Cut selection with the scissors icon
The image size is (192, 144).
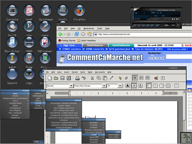click(x=92, y=78)
